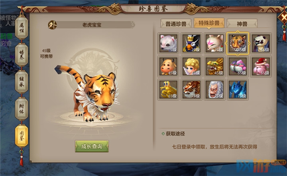This screenshot has height=176, width=287.
Task: Select the golden dragon pet icon
Action: (x=214, y=67)
